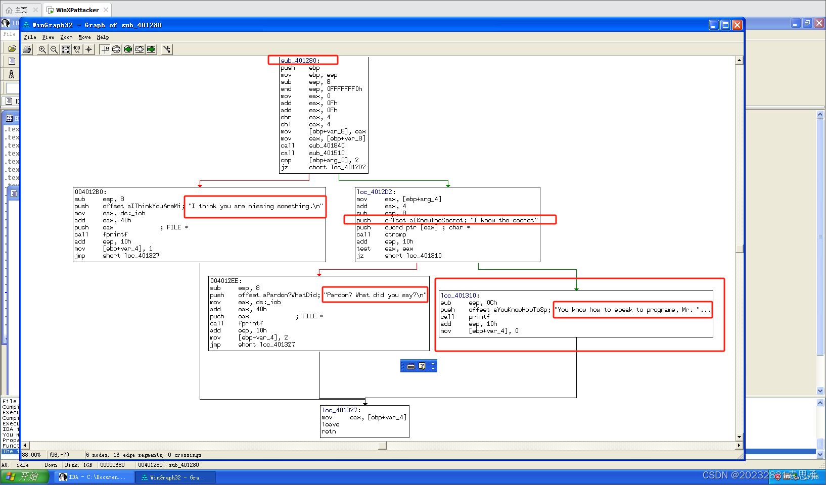Zoom in with the magnifier plus icon
Viewport: 826px width, 485px height.
(42, 49)
